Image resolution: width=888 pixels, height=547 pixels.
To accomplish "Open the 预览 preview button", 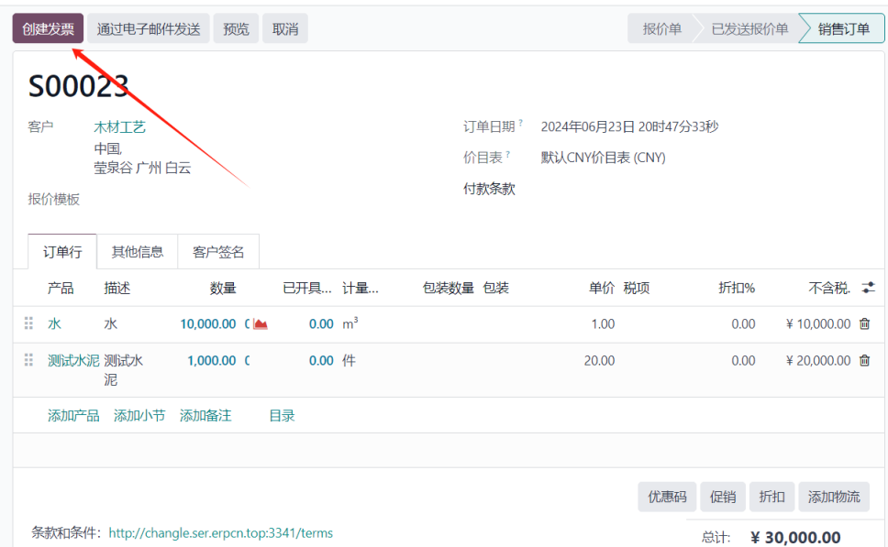I will 236,28.
